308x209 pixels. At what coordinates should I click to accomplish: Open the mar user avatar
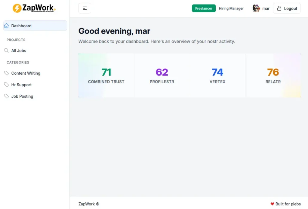click(256, 8)
